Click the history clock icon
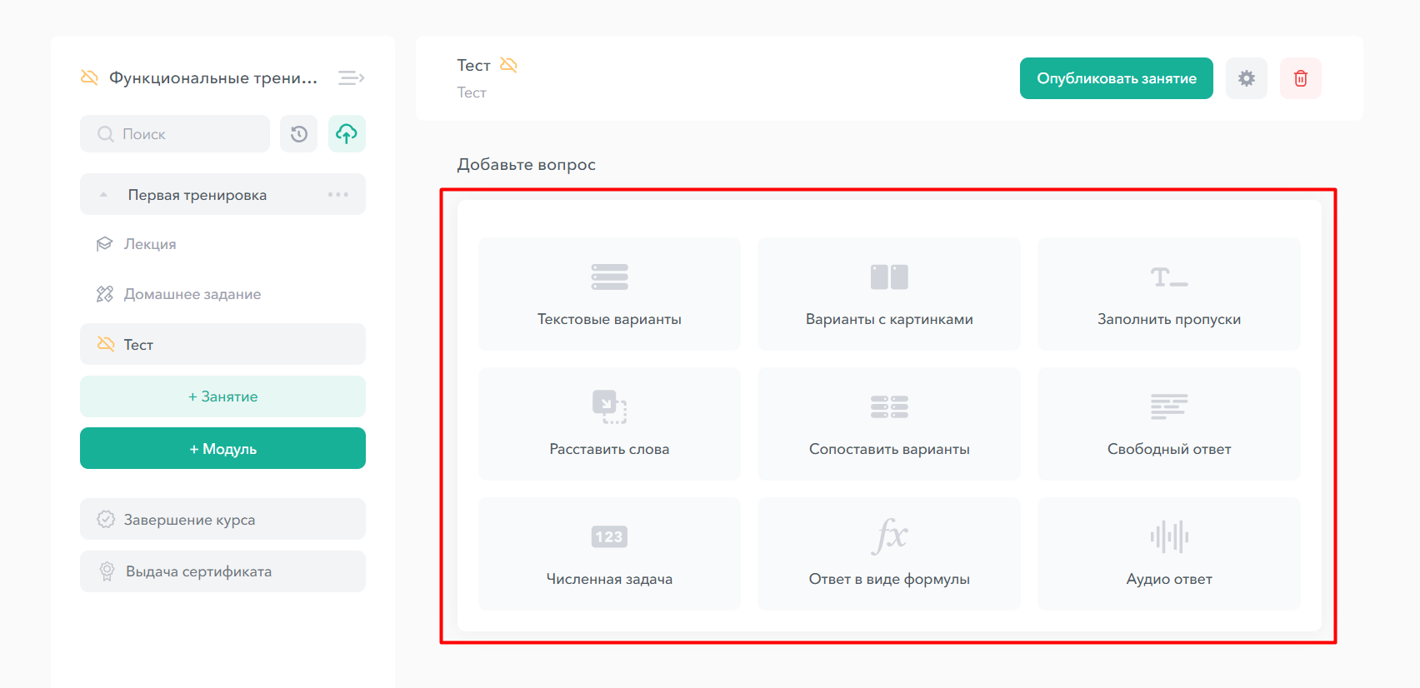Screen dimensions: 1420x688 (x=299, y=134)
